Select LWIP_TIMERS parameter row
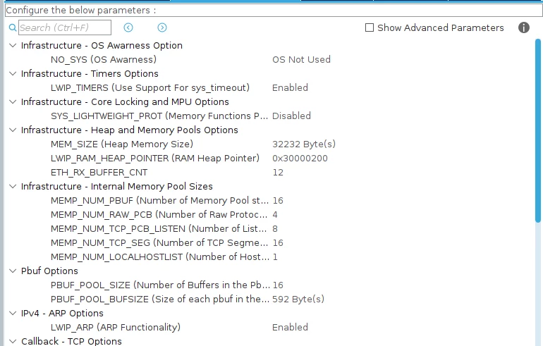 pyautogui.click(x=150, y=88)
